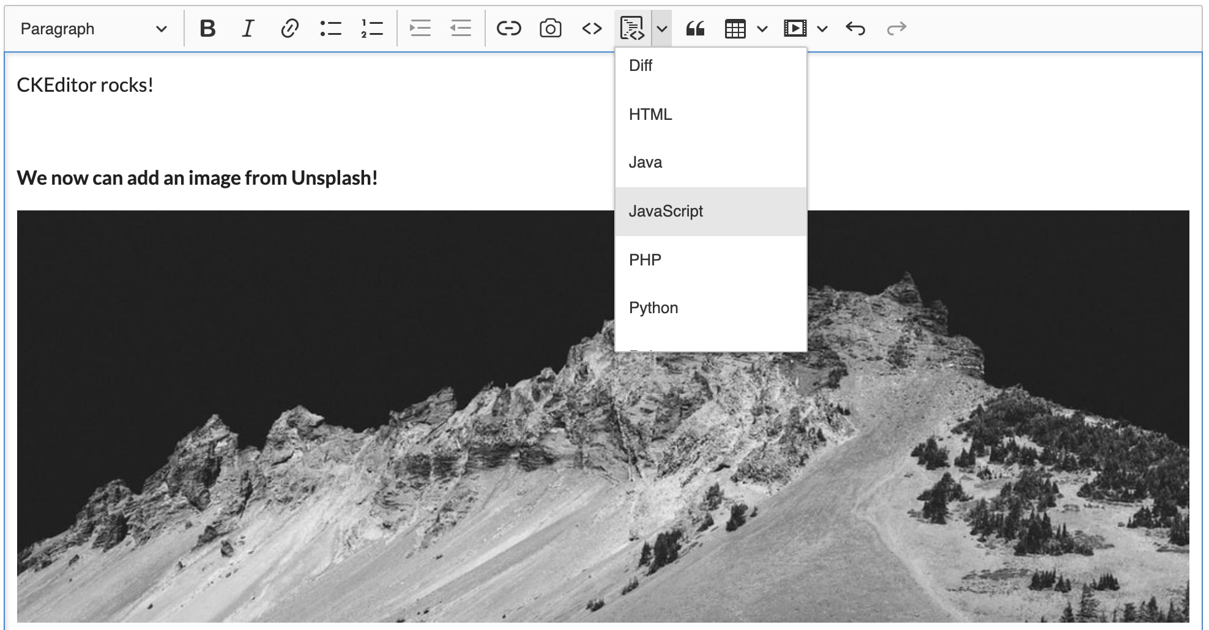Insert a bulleted list

tap(330, 29)
